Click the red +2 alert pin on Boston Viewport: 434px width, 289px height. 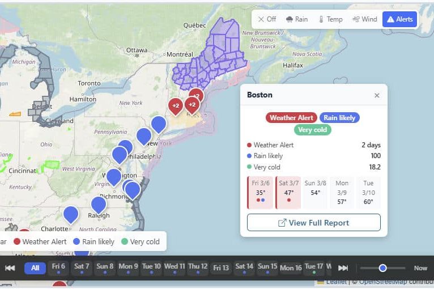(x=192, y=104)
